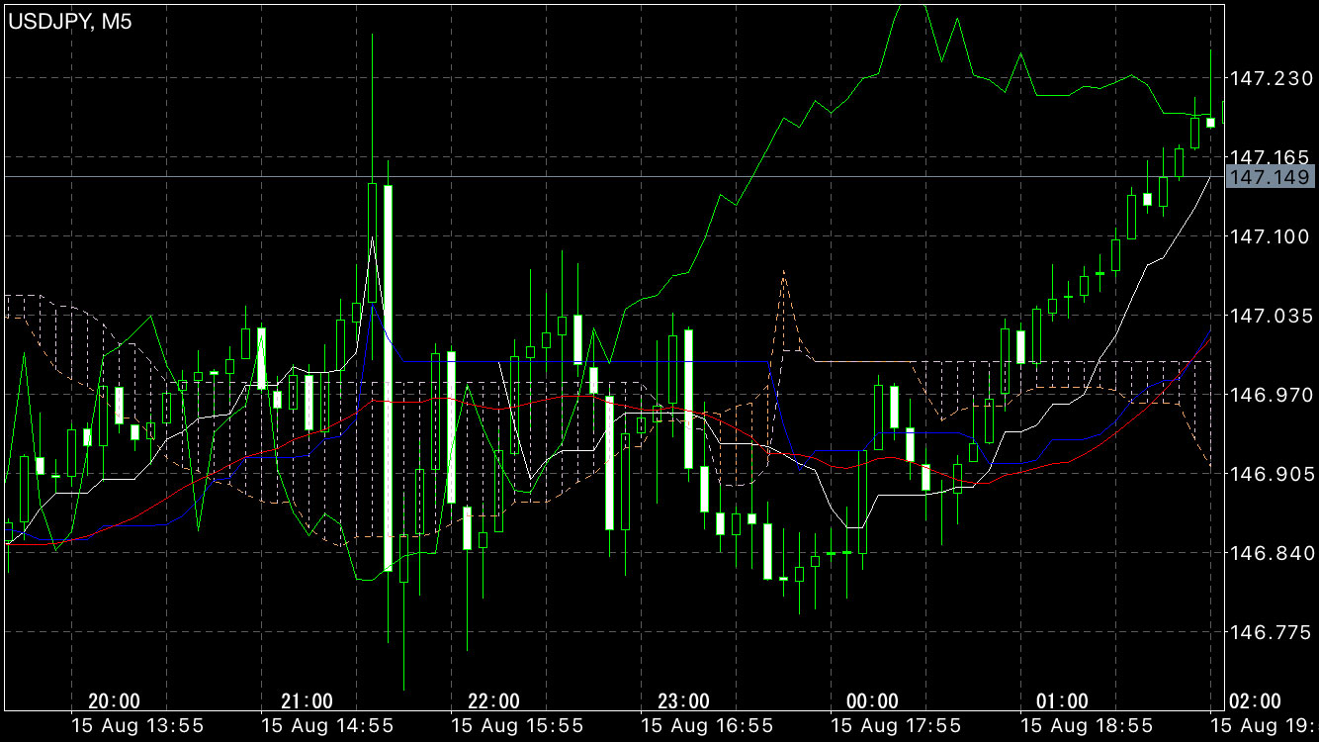Select the 147.100 price axis label
1319x742 pixels.
pyautogui.click(x=1269, y=236)
